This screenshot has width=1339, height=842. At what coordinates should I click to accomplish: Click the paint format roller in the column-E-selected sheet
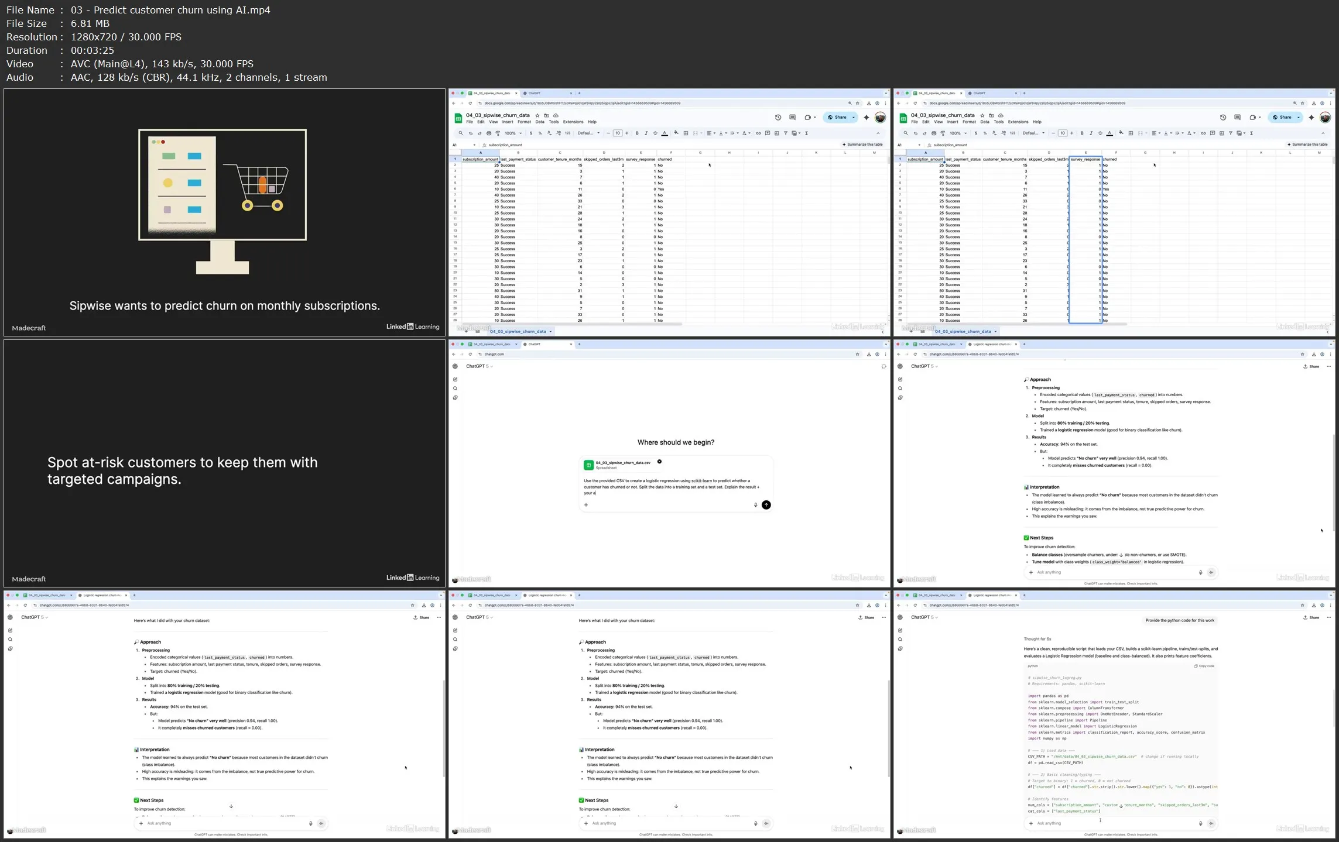click(943, 133)
